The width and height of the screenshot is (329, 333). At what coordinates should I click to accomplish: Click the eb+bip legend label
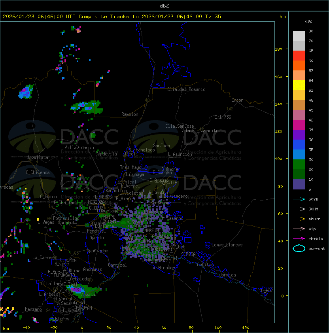click(316, 239)
